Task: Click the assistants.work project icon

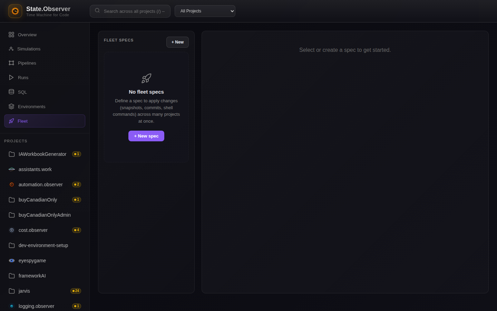Action: point(12,169)
